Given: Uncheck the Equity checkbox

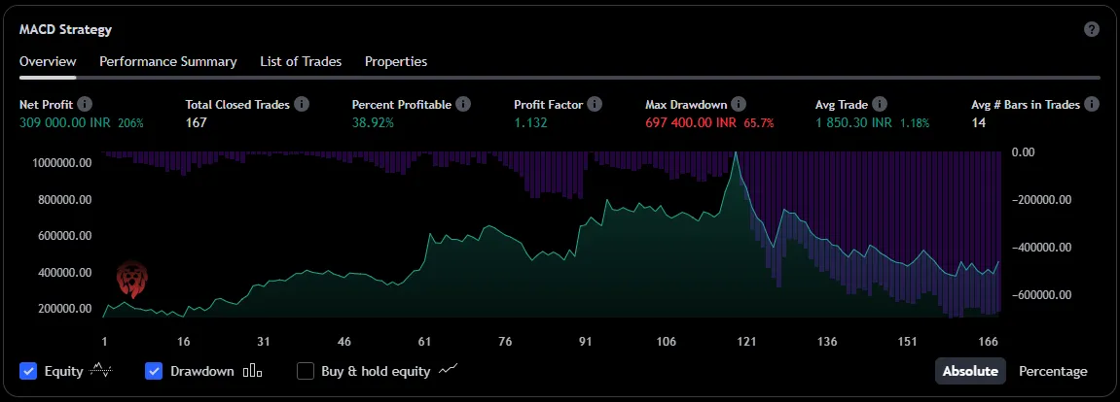Looking at the screenshot, I should (x=28, y=371).
